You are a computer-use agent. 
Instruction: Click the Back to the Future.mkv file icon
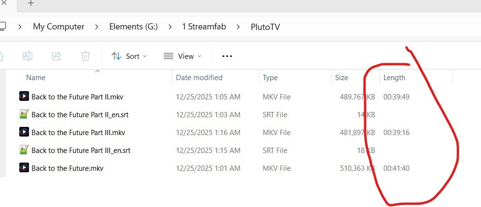click(24, 168)
